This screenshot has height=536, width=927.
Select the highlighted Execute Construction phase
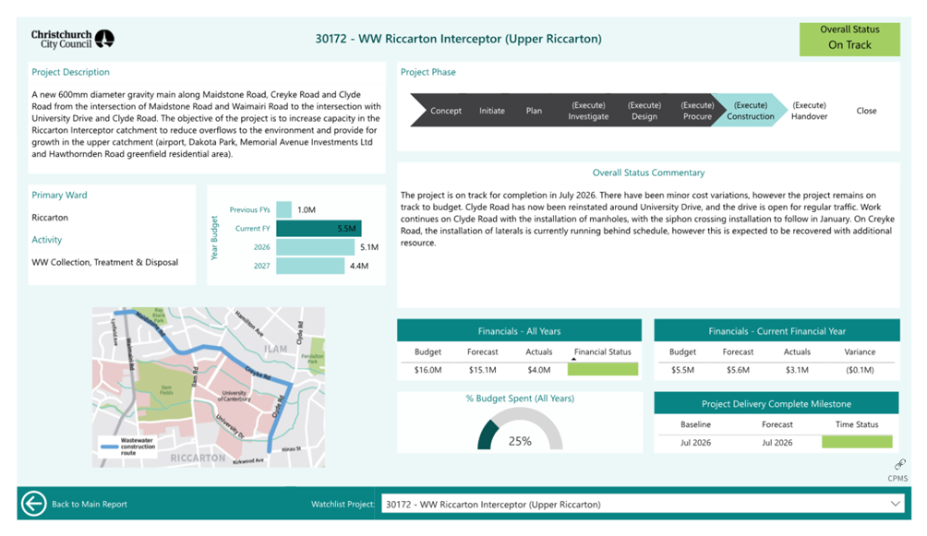[x=750, y=111]
